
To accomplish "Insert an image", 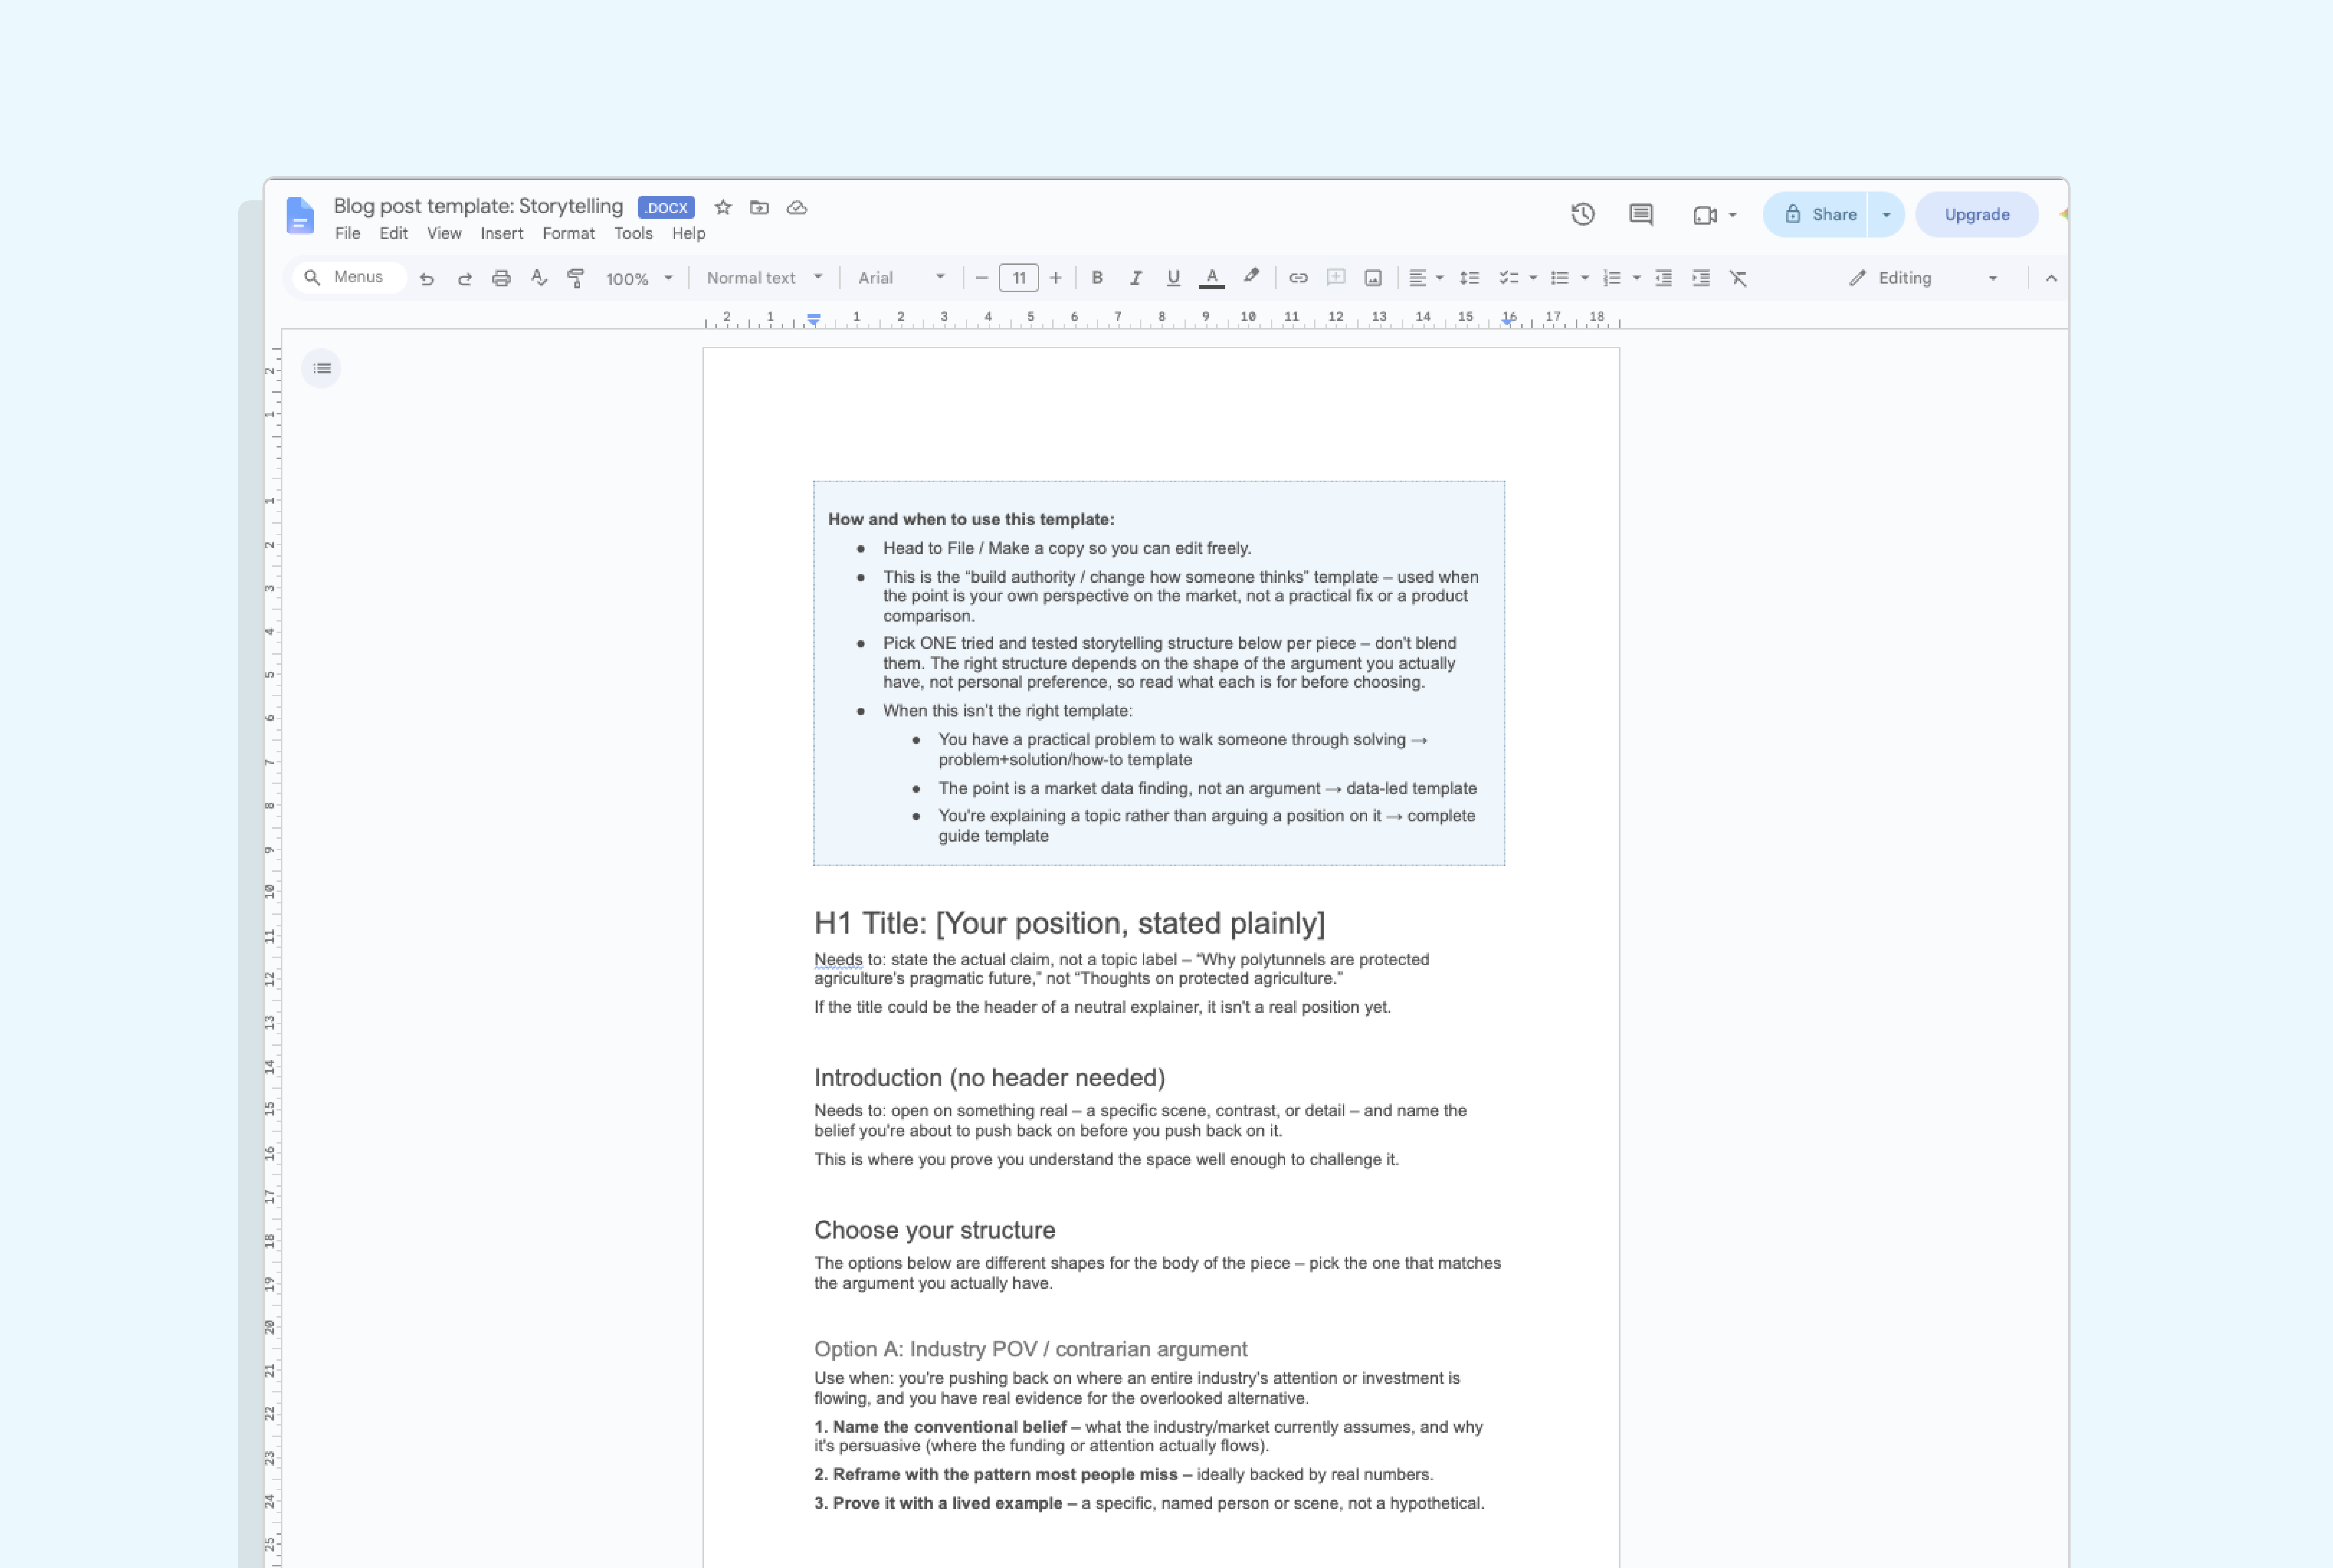I will (1374, 278).
